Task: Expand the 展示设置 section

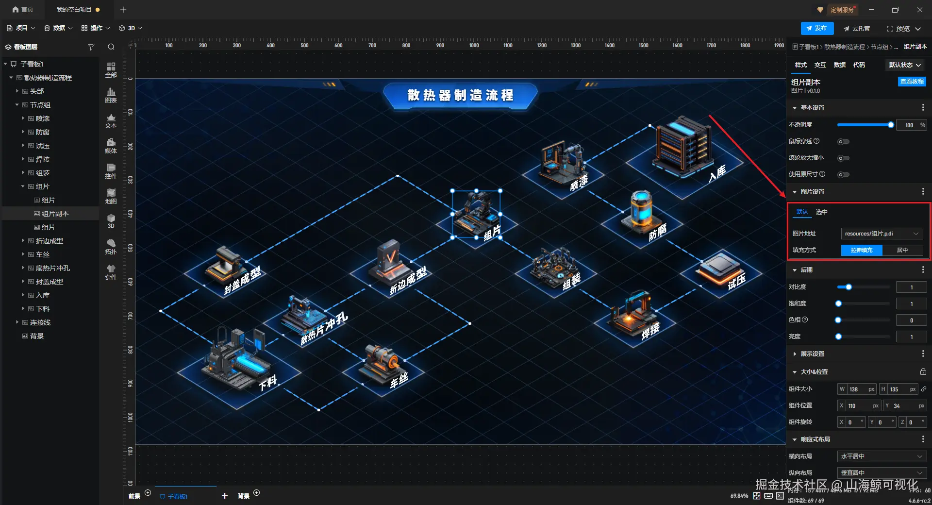Action: point(795,354)
